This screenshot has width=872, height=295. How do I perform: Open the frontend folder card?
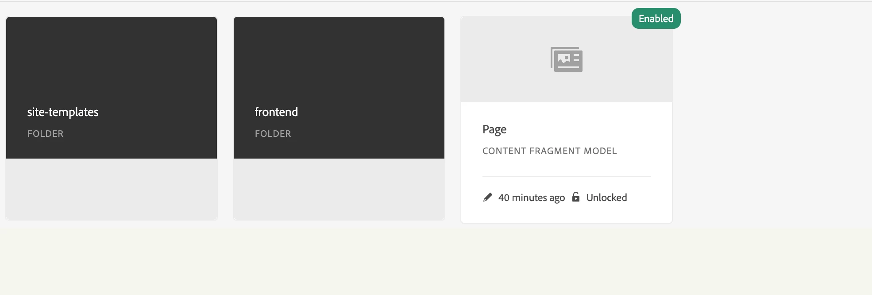pos(339,118)
